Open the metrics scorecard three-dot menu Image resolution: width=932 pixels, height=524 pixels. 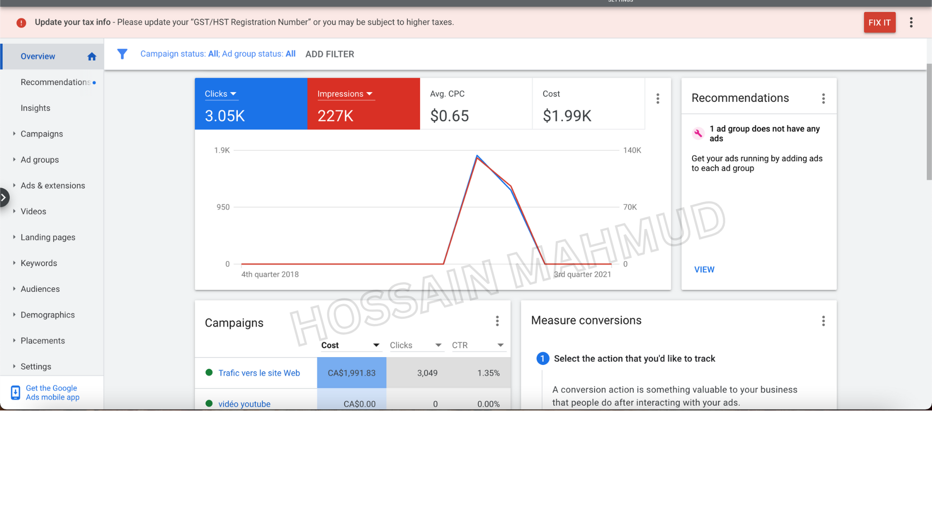tap(658, 99)
